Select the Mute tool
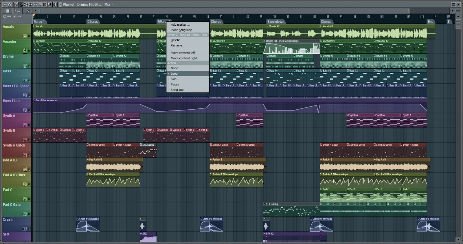 tap(31, 5)
